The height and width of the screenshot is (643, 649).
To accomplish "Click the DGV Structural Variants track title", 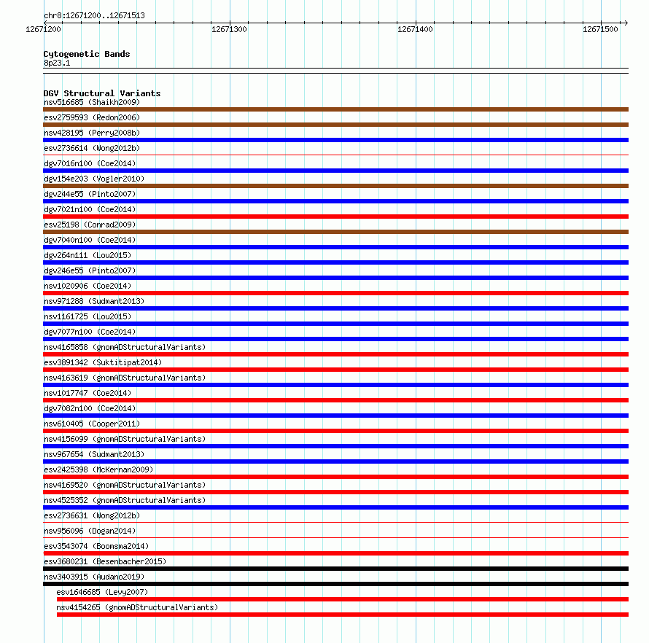I will (x=102, y=93).
